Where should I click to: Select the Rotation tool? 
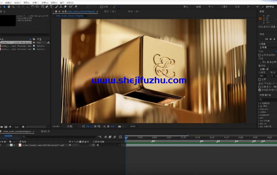click(x=33, y=7)
